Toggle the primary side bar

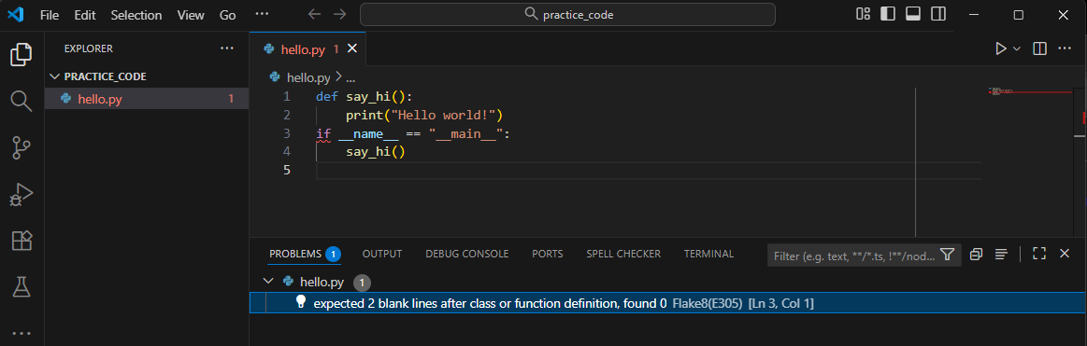click(x=888, y=14)
